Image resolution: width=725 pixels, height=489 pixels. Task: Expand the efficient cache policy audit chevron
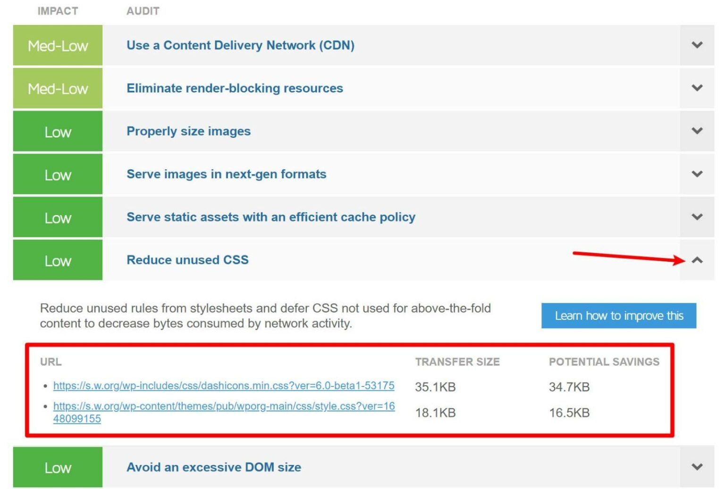pyautogui.click(x=697, y=217)
